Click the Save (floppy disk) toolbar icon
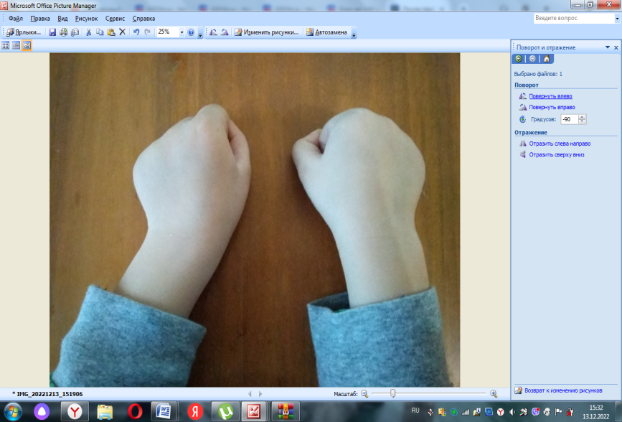The height and width of the screenshot is (422, 622). 52,32
